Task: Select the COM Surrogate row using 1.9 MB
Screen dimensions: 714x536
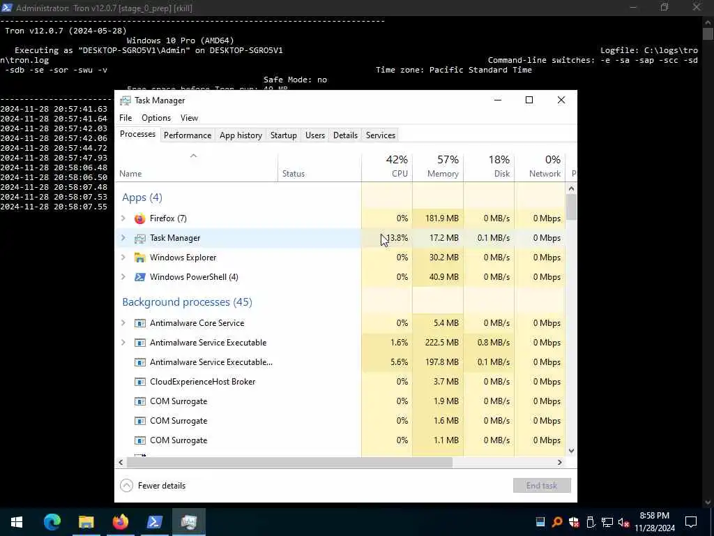Action: [340, 401]
